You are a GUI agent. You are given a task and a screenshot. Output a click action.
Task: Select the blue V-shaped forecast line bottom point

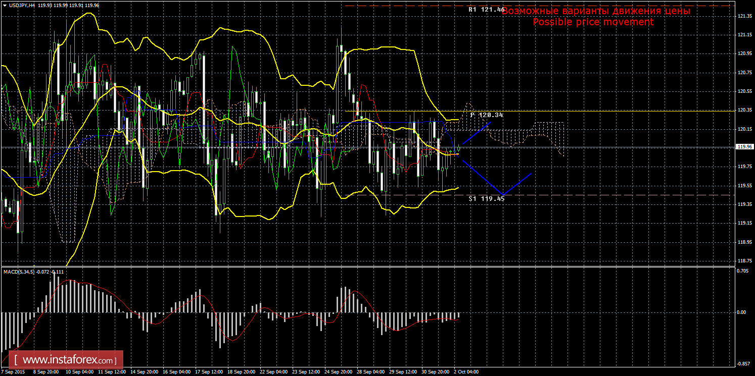point(502,195)
